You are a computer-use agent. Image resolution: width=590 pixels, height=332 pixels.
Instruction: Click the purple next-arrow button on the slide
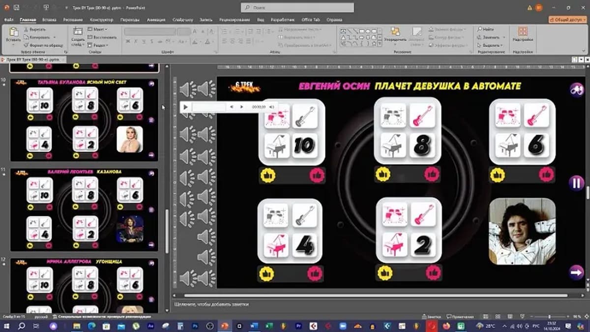tap(576, 272)
